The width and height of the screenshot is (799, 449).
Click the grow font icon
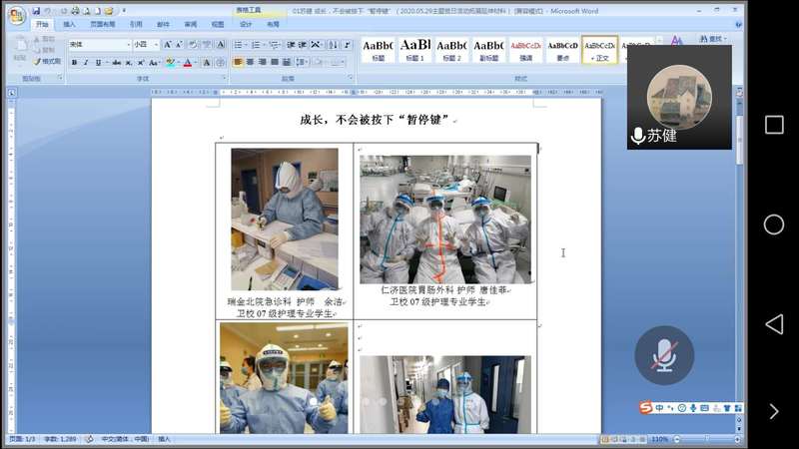click(167, 45)
